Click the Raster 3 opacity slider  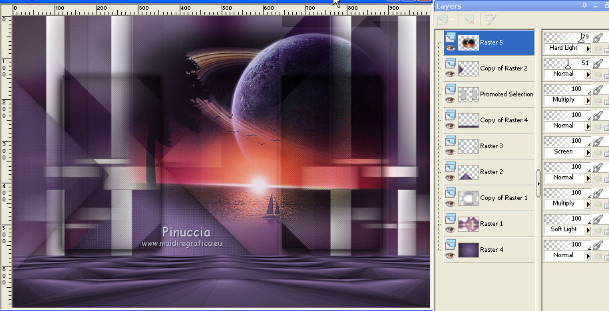(x=567, y=142)
